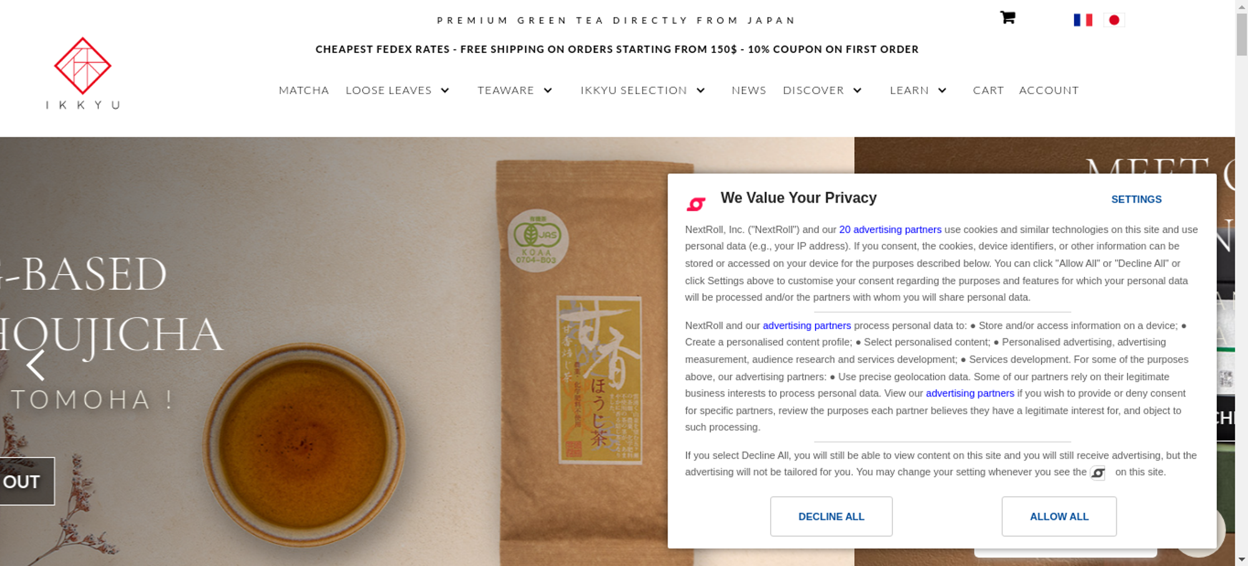This screenshot has height=566, width=1248.
Task: Expand the Teaware dropdown chevron
Action: [548, 90]
